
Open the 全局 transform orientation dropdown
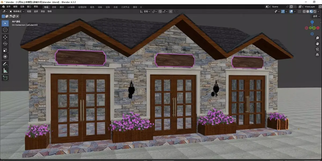click(145, 12)
